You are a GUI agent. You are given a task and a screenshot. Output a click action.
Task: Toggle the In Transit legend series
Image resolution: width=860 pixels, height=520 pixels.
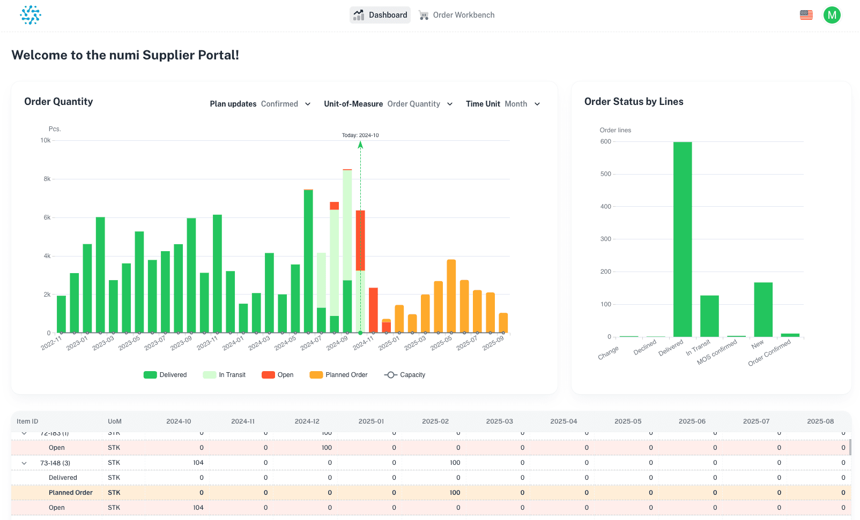(225, 375)
